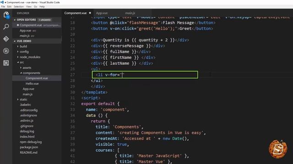
Task: Click line number 32 in gutter
Action: point(72,104)
